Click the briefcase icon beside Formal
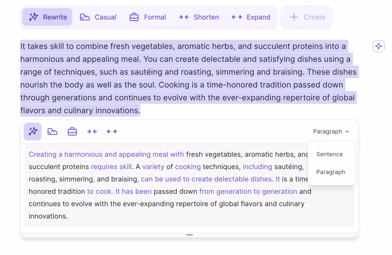 (134, 17)
